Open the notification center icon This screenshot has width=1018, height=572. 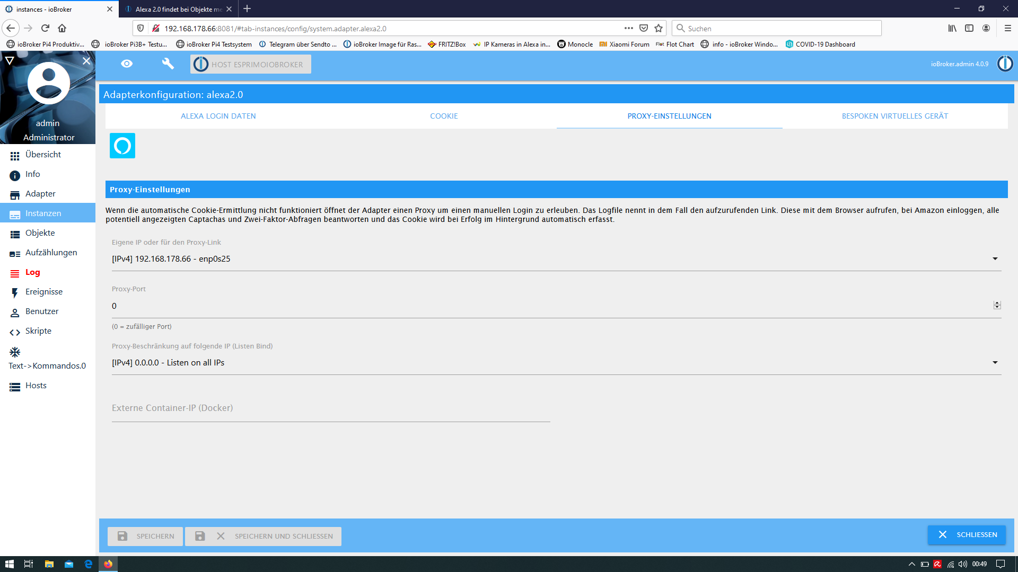tap(1001, 564)
